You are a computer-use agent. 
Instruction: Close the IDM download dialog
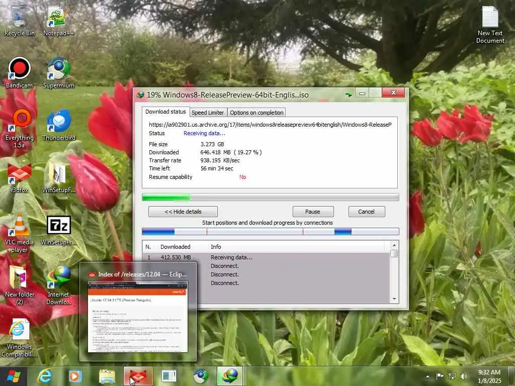point(393,93)
